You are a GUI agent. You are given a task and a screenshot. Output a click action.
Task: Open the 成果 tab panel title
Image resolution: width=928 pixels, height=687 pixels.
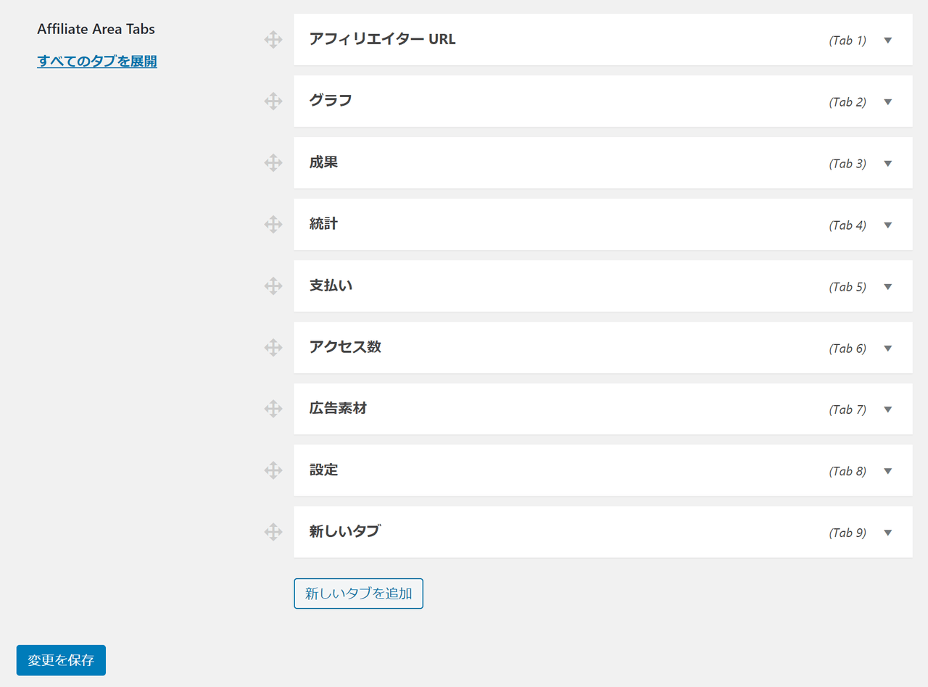[323, 162]
